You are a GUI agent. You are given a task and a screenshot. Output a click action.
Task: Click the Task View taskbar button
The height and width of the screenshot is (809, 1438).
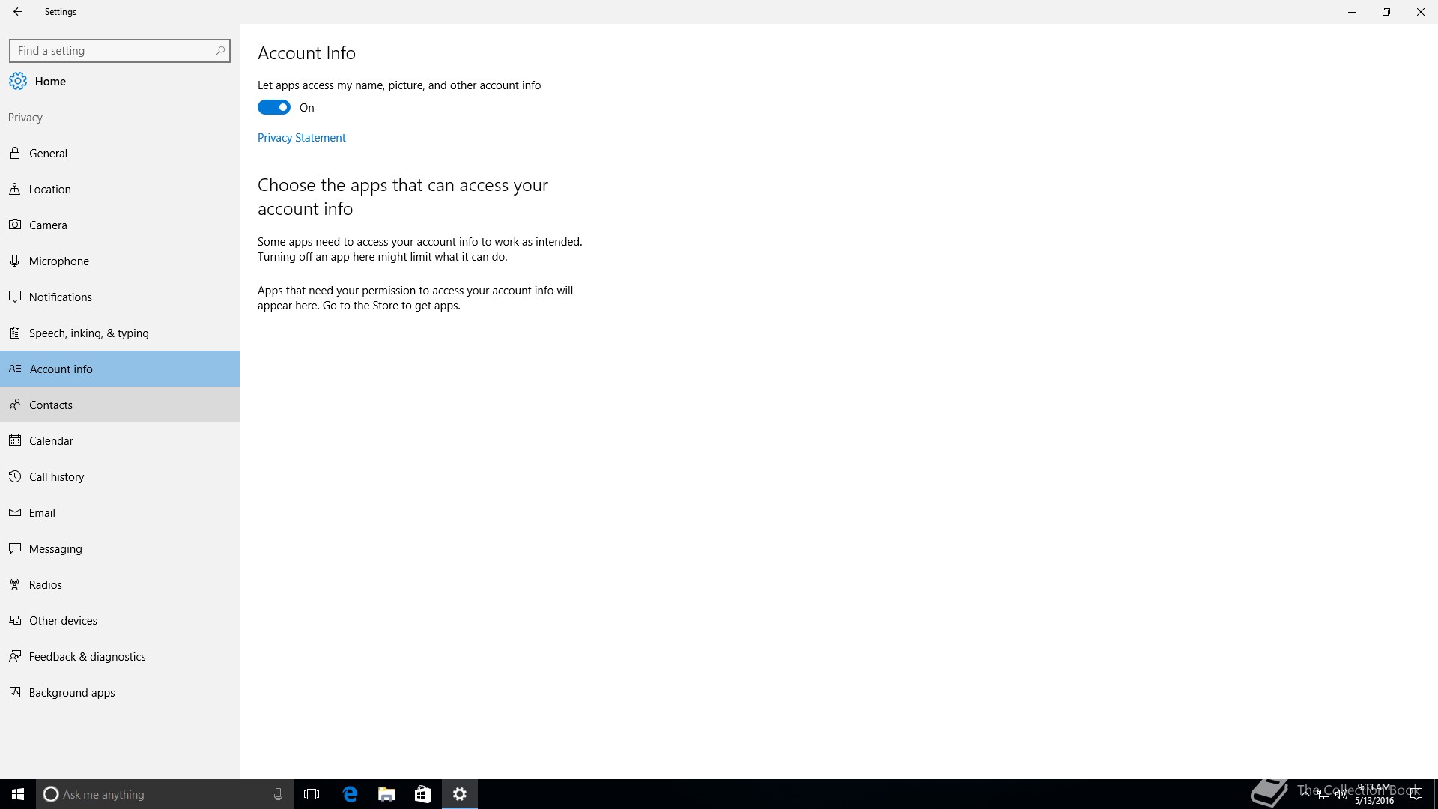pyautogui.click(x=312, y=794)
